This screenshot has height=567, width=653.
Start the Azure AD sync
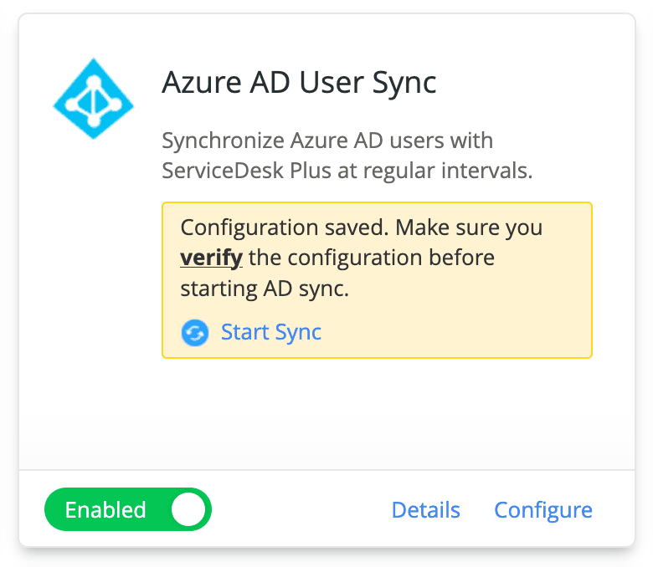270,332
